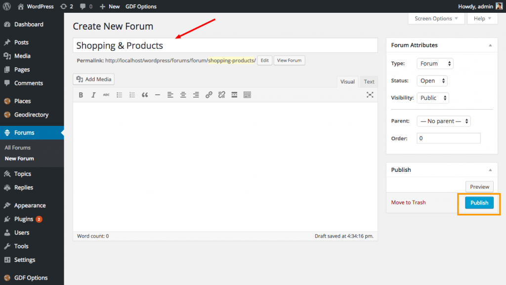Screen dimensions: 506x285
Task: Toggle strikethrough formatting
Action: (106, 95)
